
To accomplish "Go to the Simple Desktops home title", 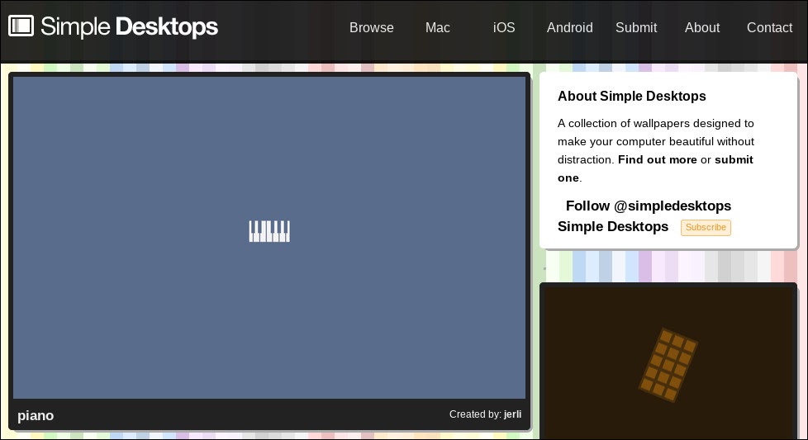I will [129, 26].
